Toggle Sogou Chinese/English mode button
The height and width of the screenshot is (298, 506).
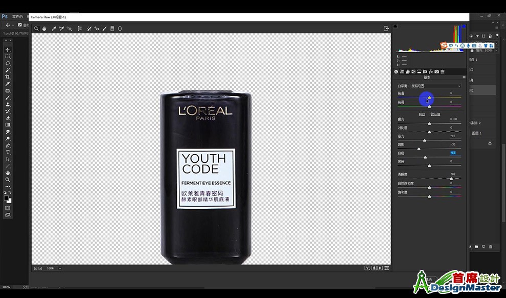[451, 46]
